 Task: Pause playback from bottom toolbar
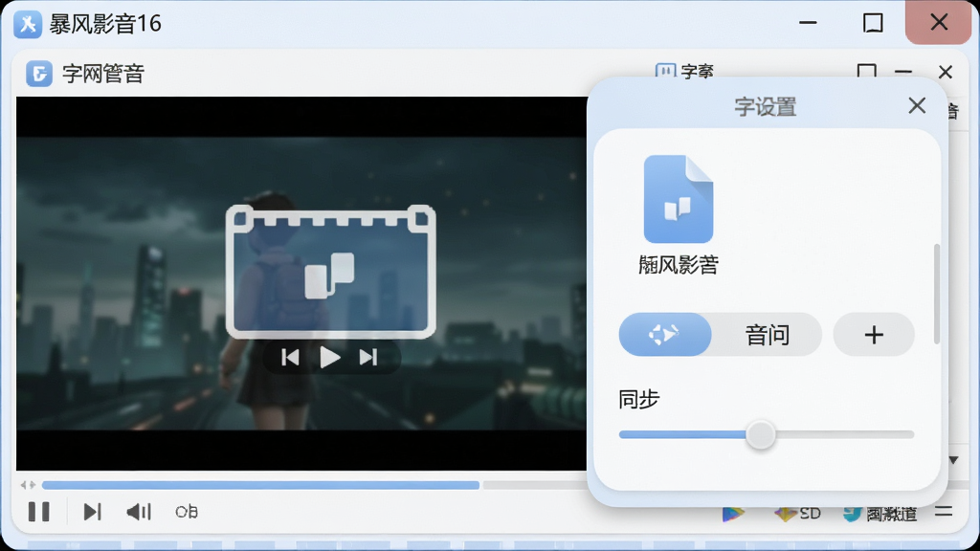38,512
